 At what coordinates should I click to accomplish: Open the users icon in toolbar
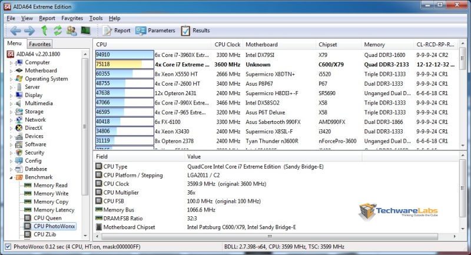coord(71,31)
